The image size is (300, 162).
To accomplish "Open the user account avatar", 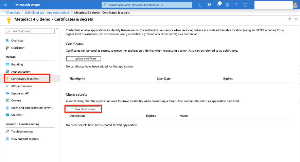I will [295, 5].
